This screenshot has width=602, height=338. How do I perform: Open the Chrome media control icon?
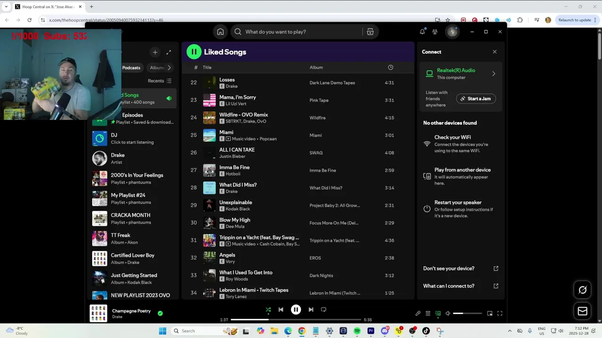(x=537, y=20)
